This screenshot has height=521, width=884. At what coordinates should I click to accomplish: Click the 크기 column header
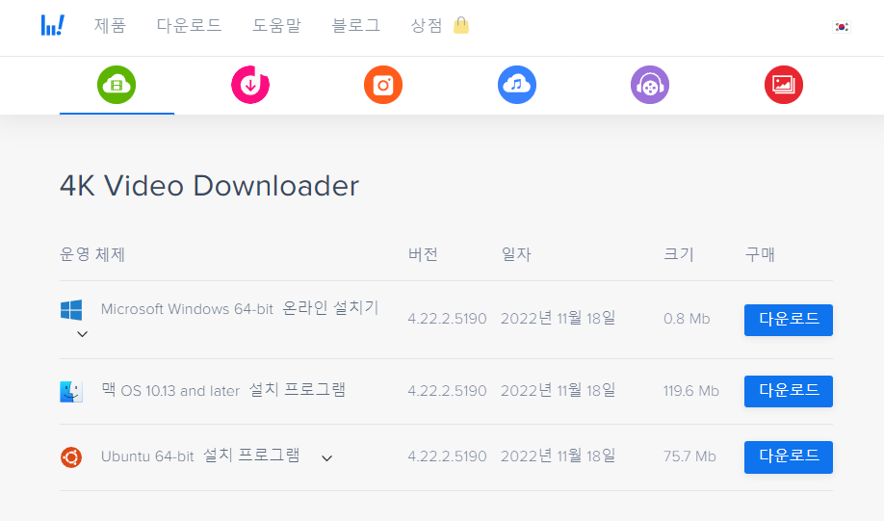click(x=679, y=254)
